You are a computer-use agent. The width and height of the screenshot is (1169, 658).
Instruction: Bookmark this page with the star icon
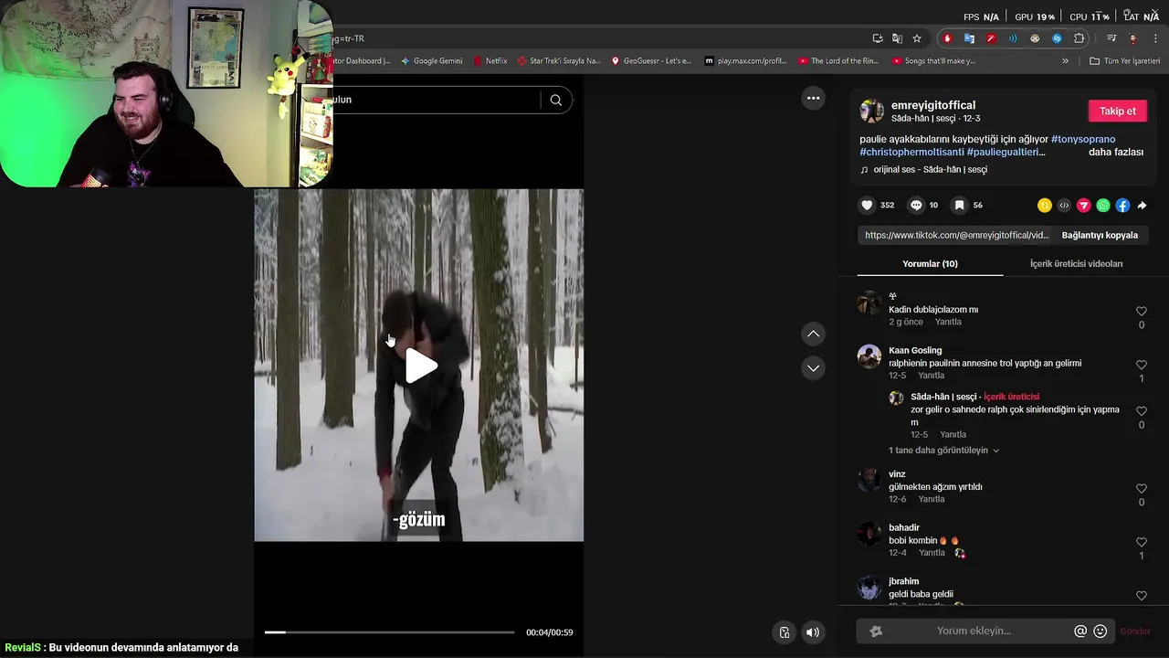[x=917, y=38]
